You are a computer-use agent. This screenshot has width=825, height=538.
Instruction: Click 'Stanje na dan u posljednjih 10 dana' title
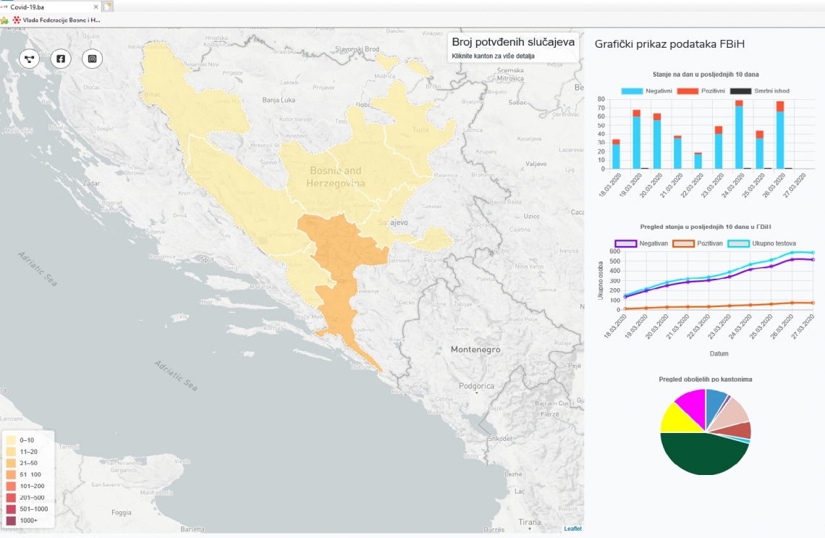pos(705,75)
